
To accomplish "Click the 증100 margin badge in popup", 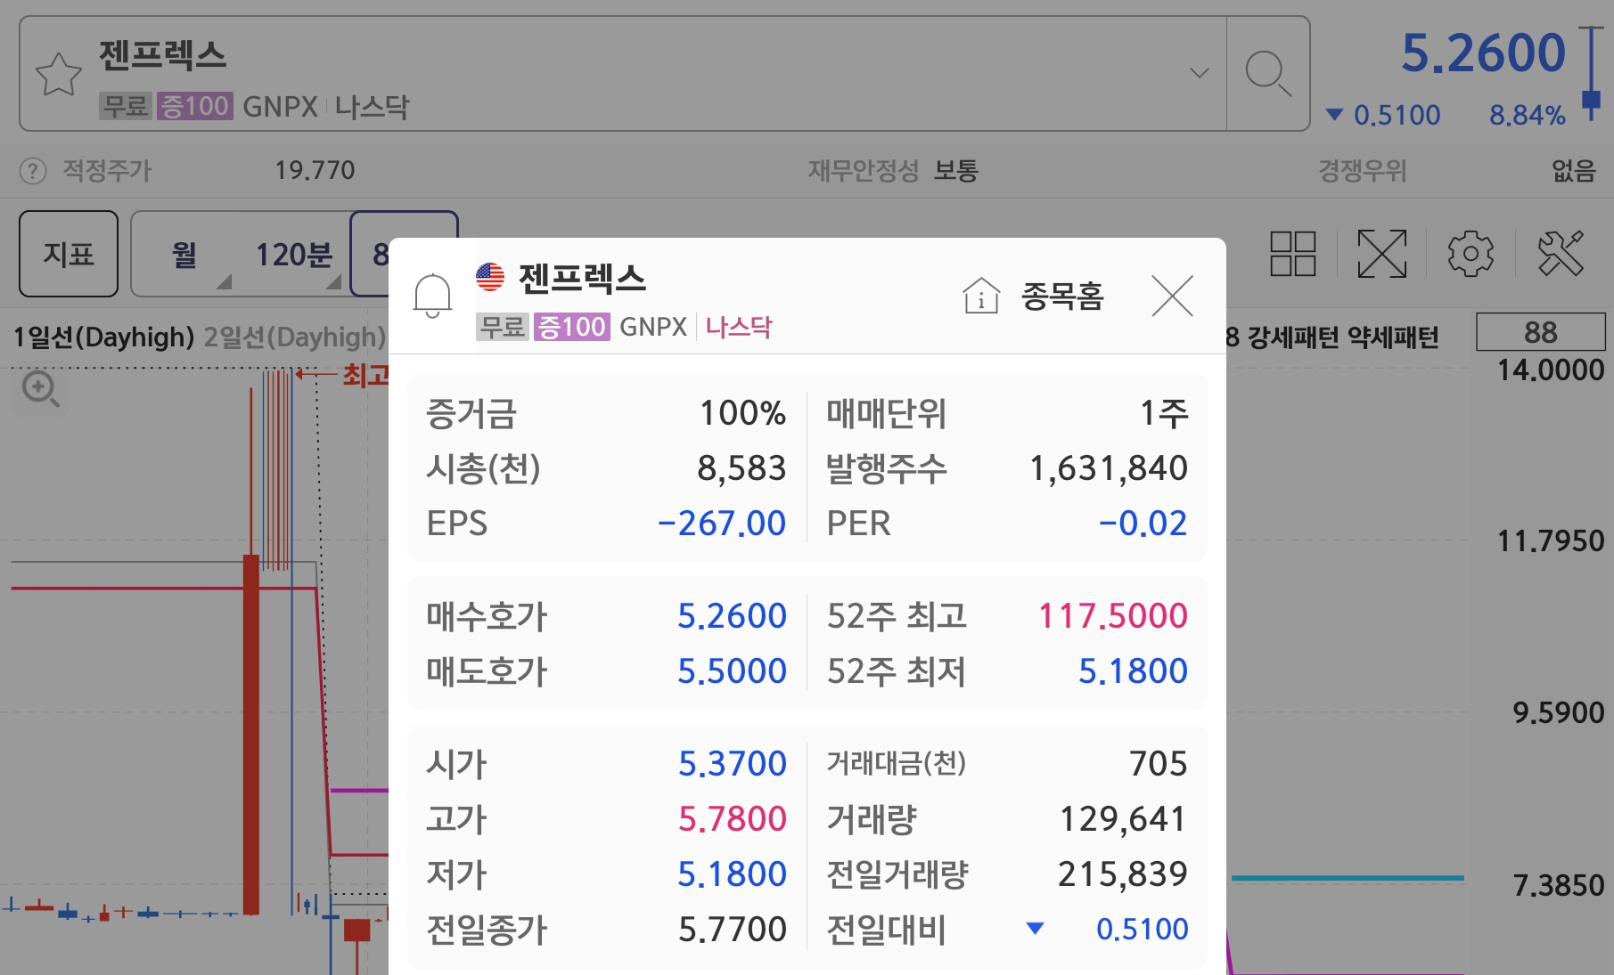I will 571,327.
